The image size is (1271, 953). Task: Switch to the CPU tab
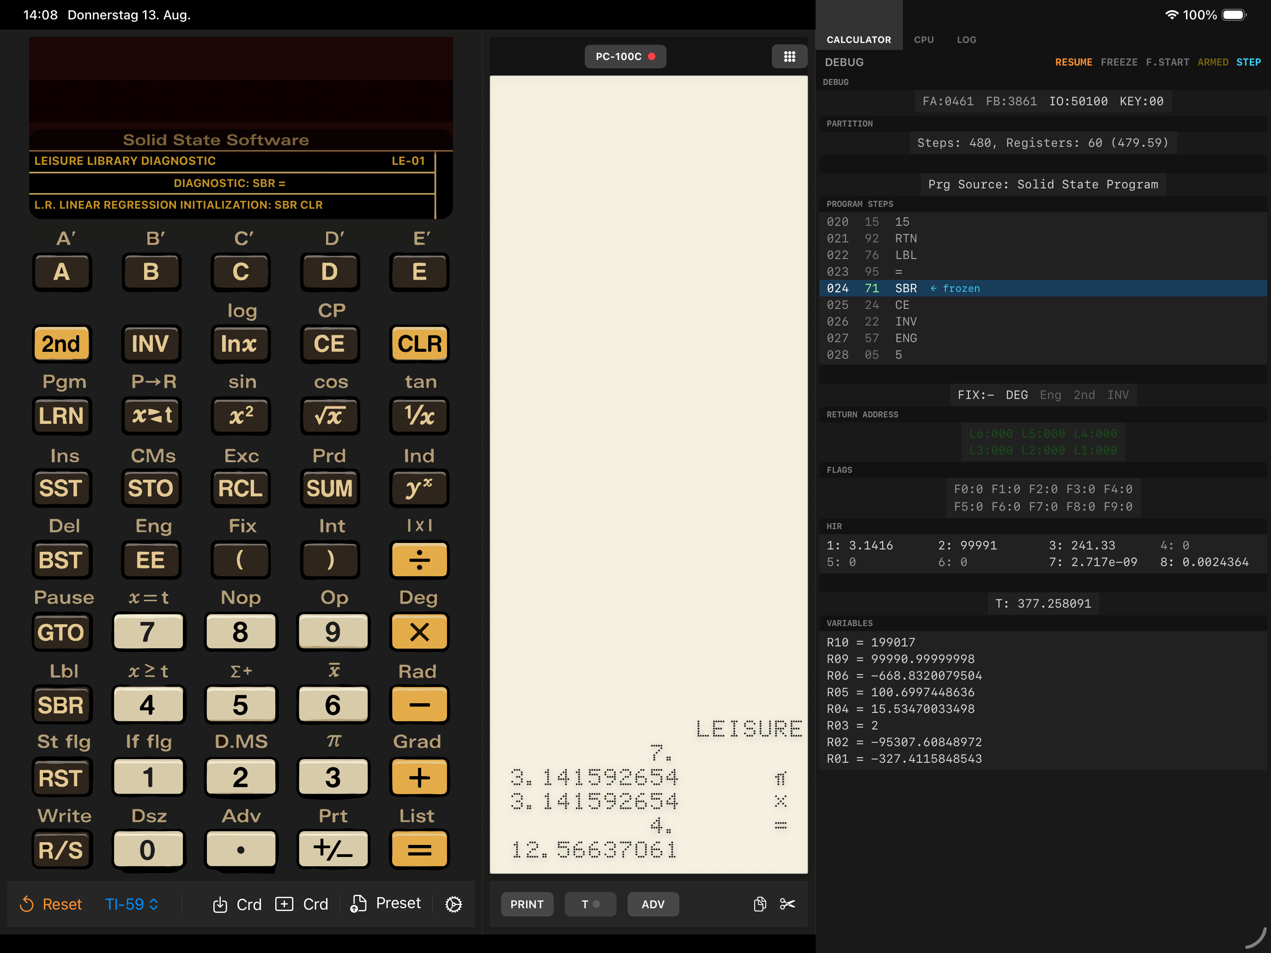click(x=923, y=40)
